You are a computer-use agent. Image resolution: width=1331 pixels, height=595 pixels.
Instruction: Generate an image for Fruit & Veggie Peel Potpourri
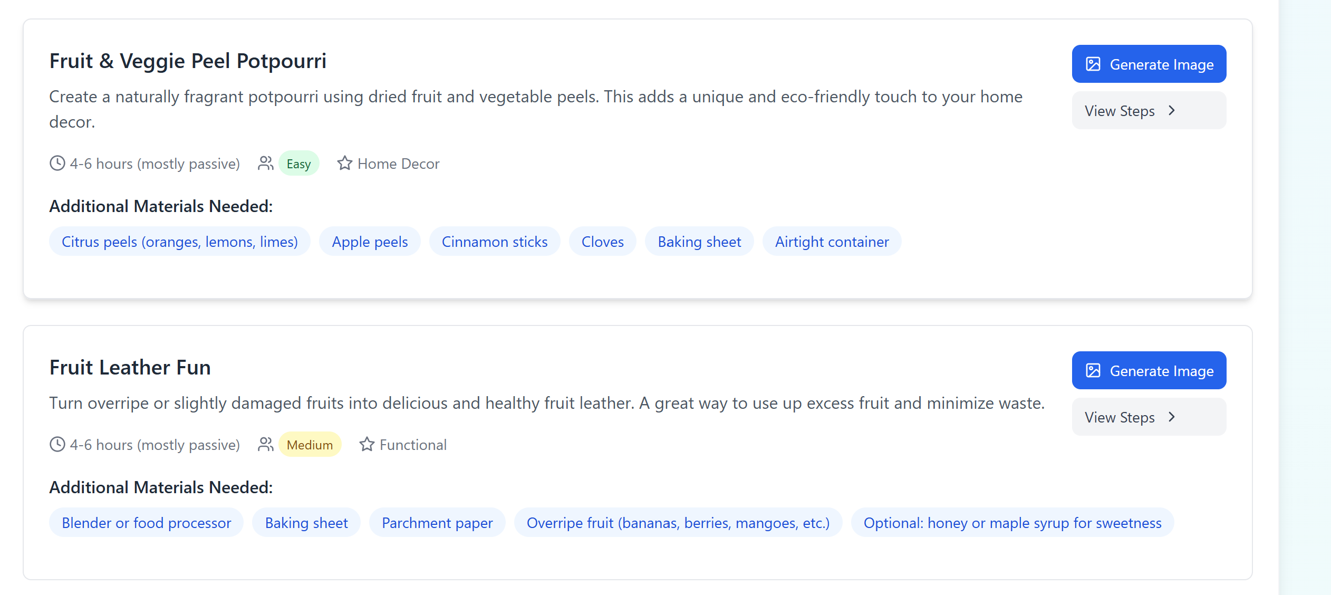tap(1149, 64)
